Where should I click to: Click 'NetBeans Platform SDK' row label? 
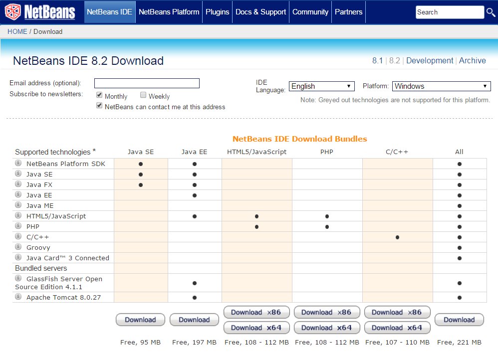(66, 164)
